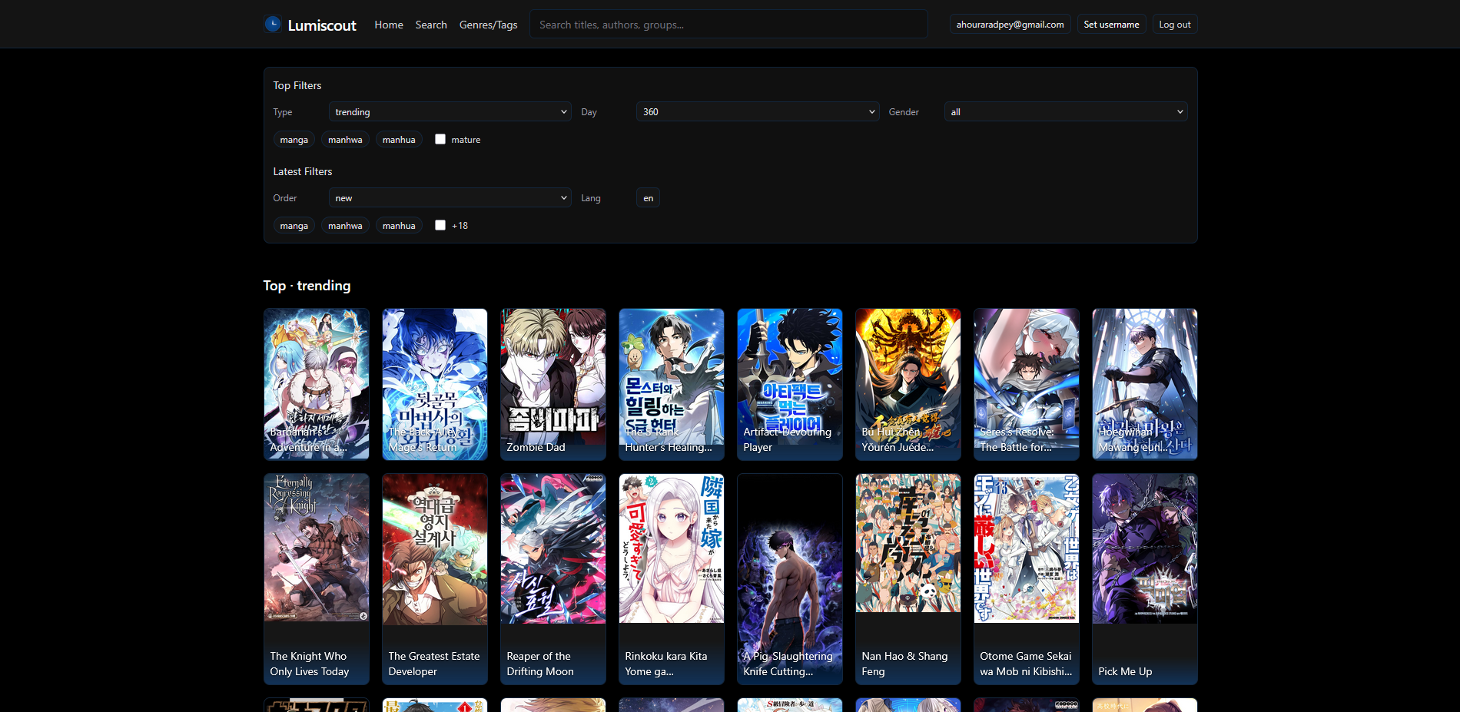Open Artifact-Devouring Player cover
Viewport: 1460px width, 712px height.
pos(790,384)
